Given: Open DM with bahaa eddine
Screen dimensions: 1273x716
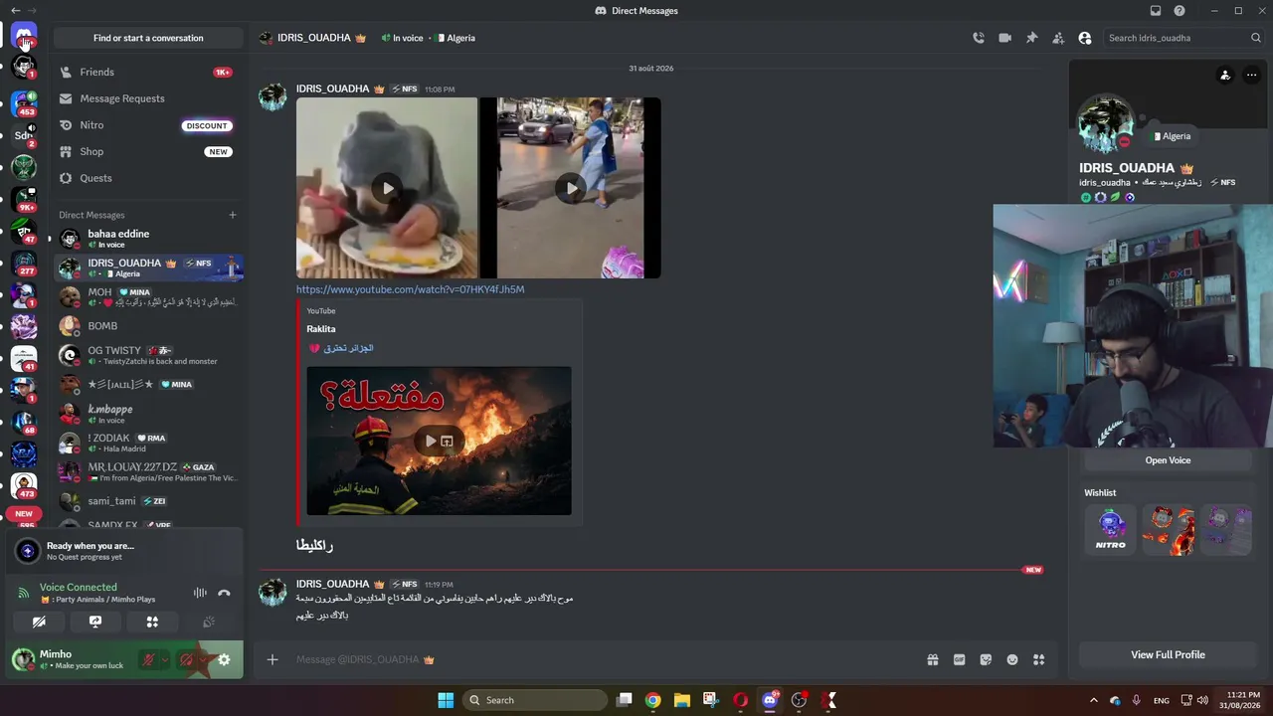Looking at the screenshot, I should [x=149, y=239].
